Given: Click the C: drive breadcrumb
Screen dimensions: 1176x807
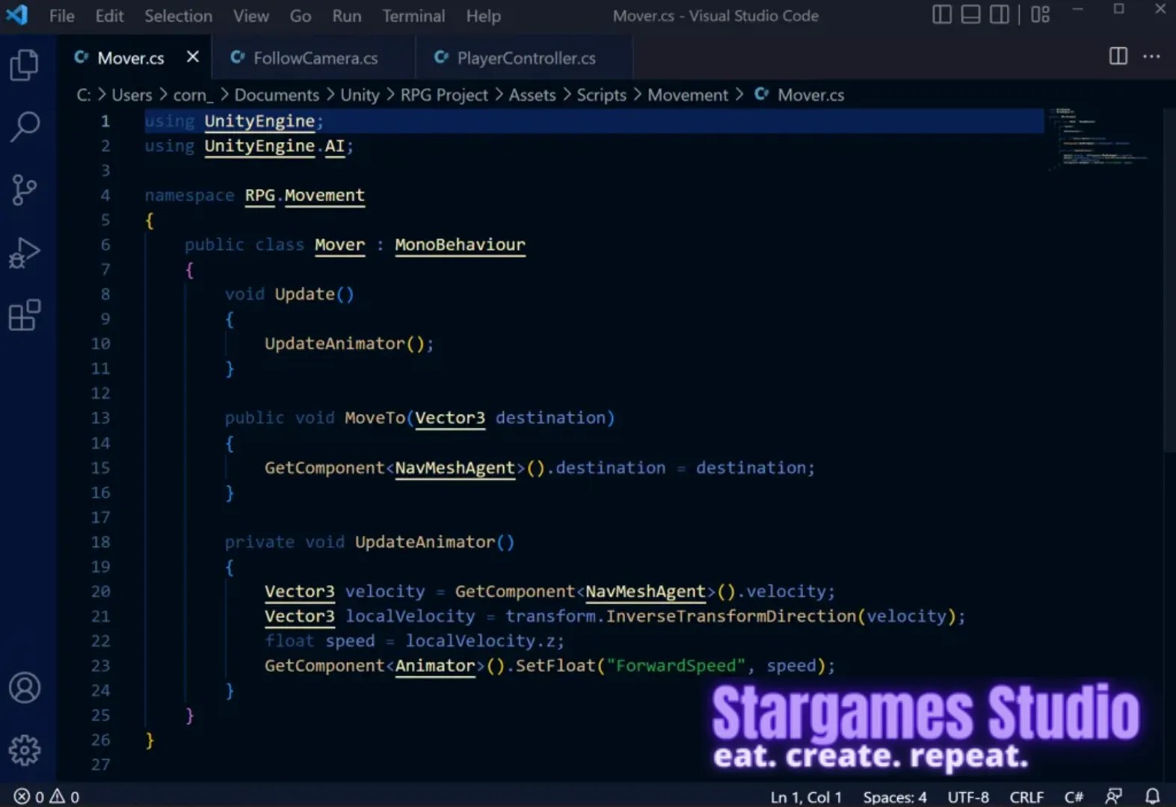Looking at the screenshot, I should (x=84, y=95).
